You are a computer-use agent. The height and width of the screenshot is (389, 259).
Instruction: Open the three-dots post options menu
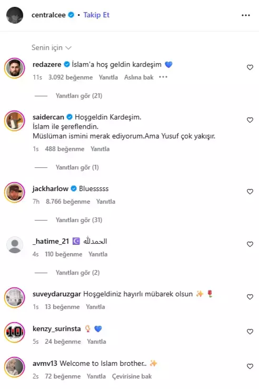246,15
